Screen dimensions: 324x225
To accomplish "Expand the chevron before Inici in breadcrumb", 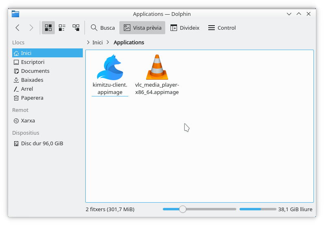I will [x=88, y=42].
